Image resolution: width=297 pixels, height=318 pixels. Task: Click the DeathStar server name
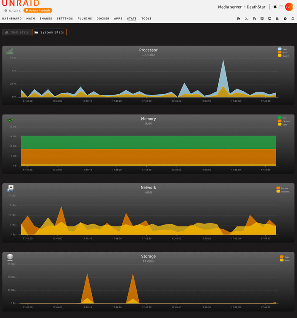(256, 7)
